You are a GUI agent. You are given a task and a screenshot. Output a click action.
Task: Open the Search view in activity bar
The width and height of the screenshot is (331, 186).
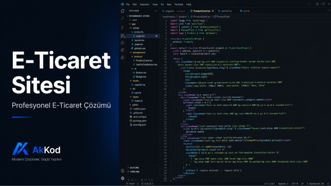coord(122,19)
